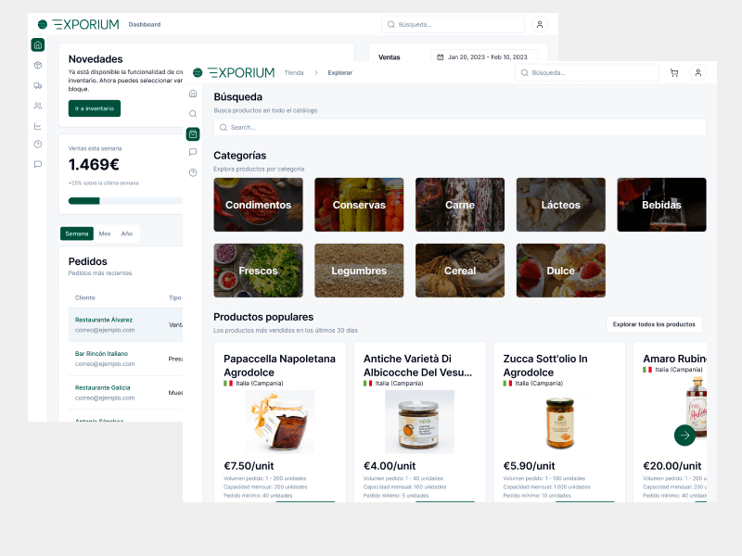Open the help icon in Tienda sidebar
This screenshot has height=556, width=742.
click(x=193, y=172)
